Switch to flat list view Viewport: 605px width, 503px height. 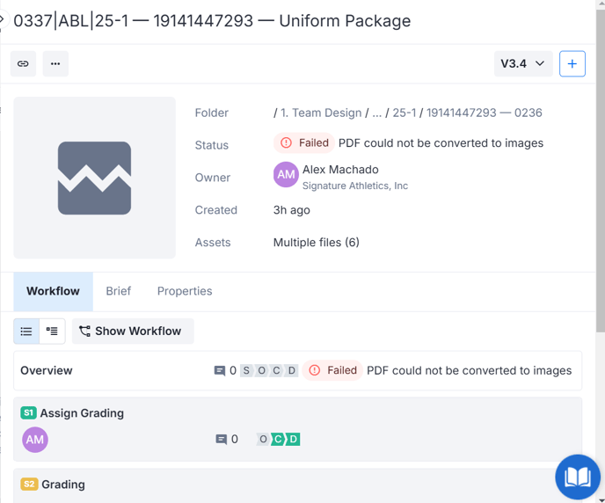[x=26, y=332]
